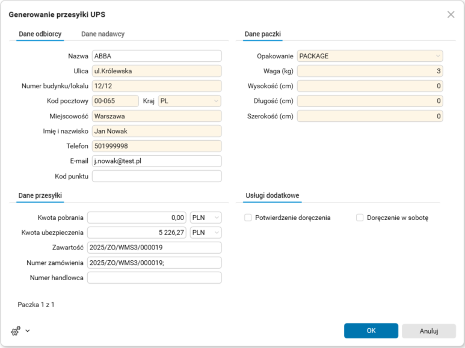Close the UPS shipment dialog
Image resolution: width=465 pixels, height=348 pixels.
point(451,14)
